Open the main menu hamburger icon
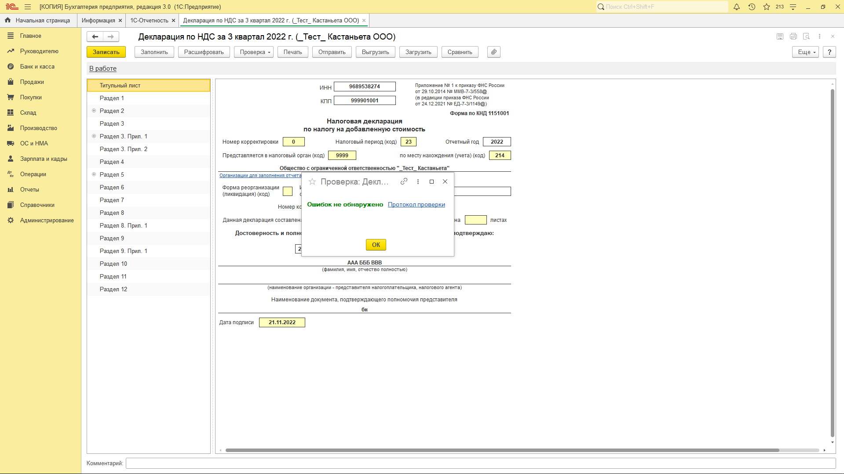844x474 pixels. [28, 7]
